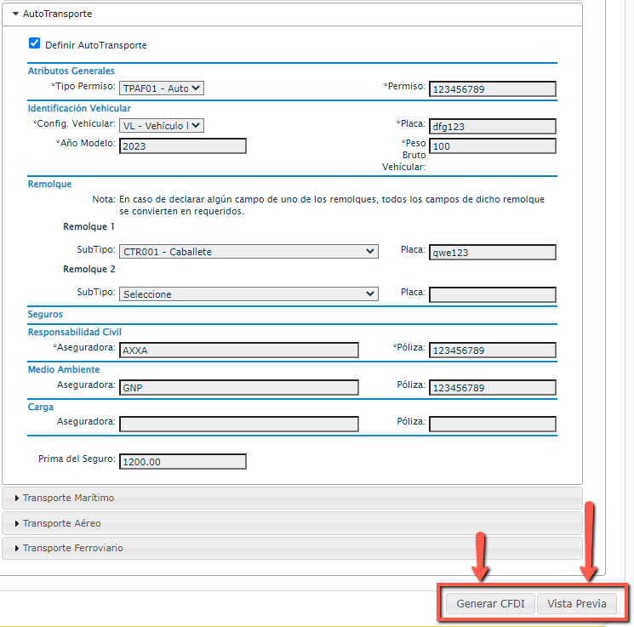Viewport: 634px width, 627px height.
Task: Focus the Permiso field with 123456789
Action: click(493, 89)
